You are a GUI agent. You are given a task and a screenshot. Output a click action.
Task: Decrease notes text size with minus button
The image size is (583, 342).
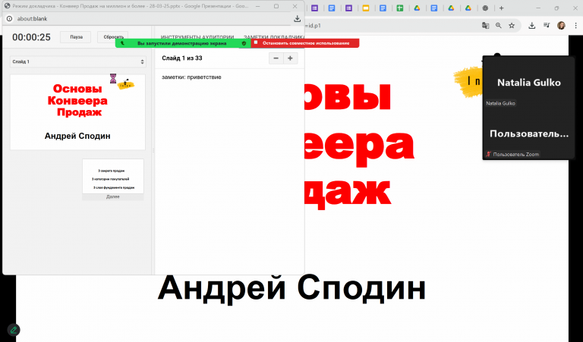(276, 58)
